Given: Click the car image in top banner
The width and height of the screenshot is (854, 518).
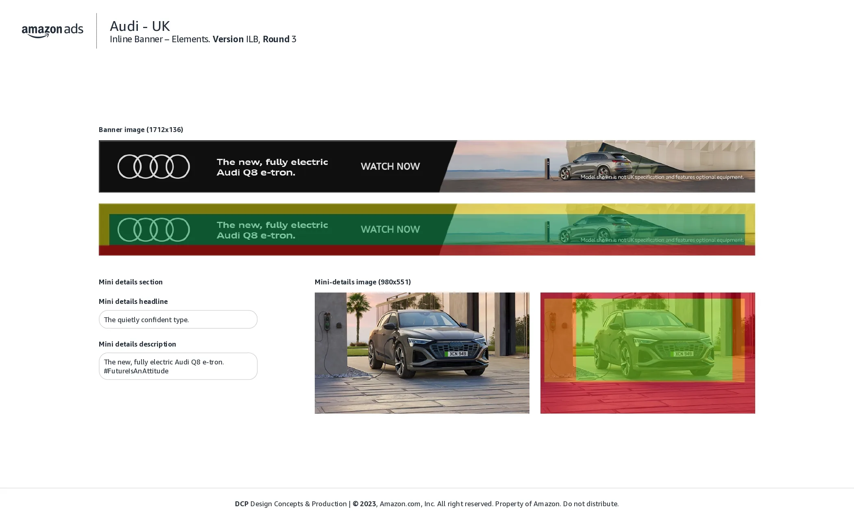Looking at the screenshot, I should [x=596, y=166].
